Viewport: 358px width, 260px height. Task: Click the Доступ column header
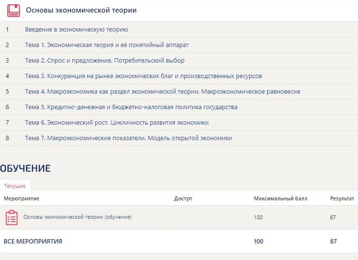click(183, 198)
